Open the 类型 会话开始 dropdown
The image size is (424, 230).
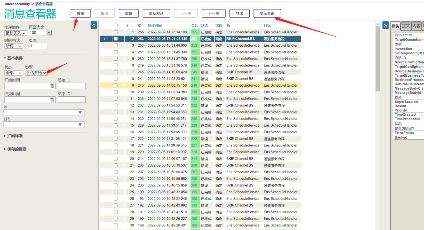click(x=36, y=73)
